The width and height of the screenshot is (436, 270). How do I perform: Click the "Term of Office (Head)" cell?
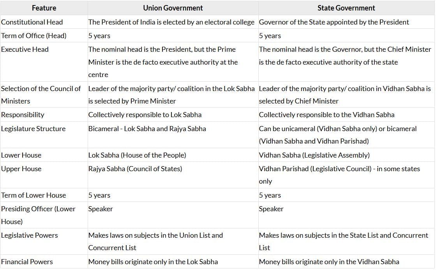34,36
